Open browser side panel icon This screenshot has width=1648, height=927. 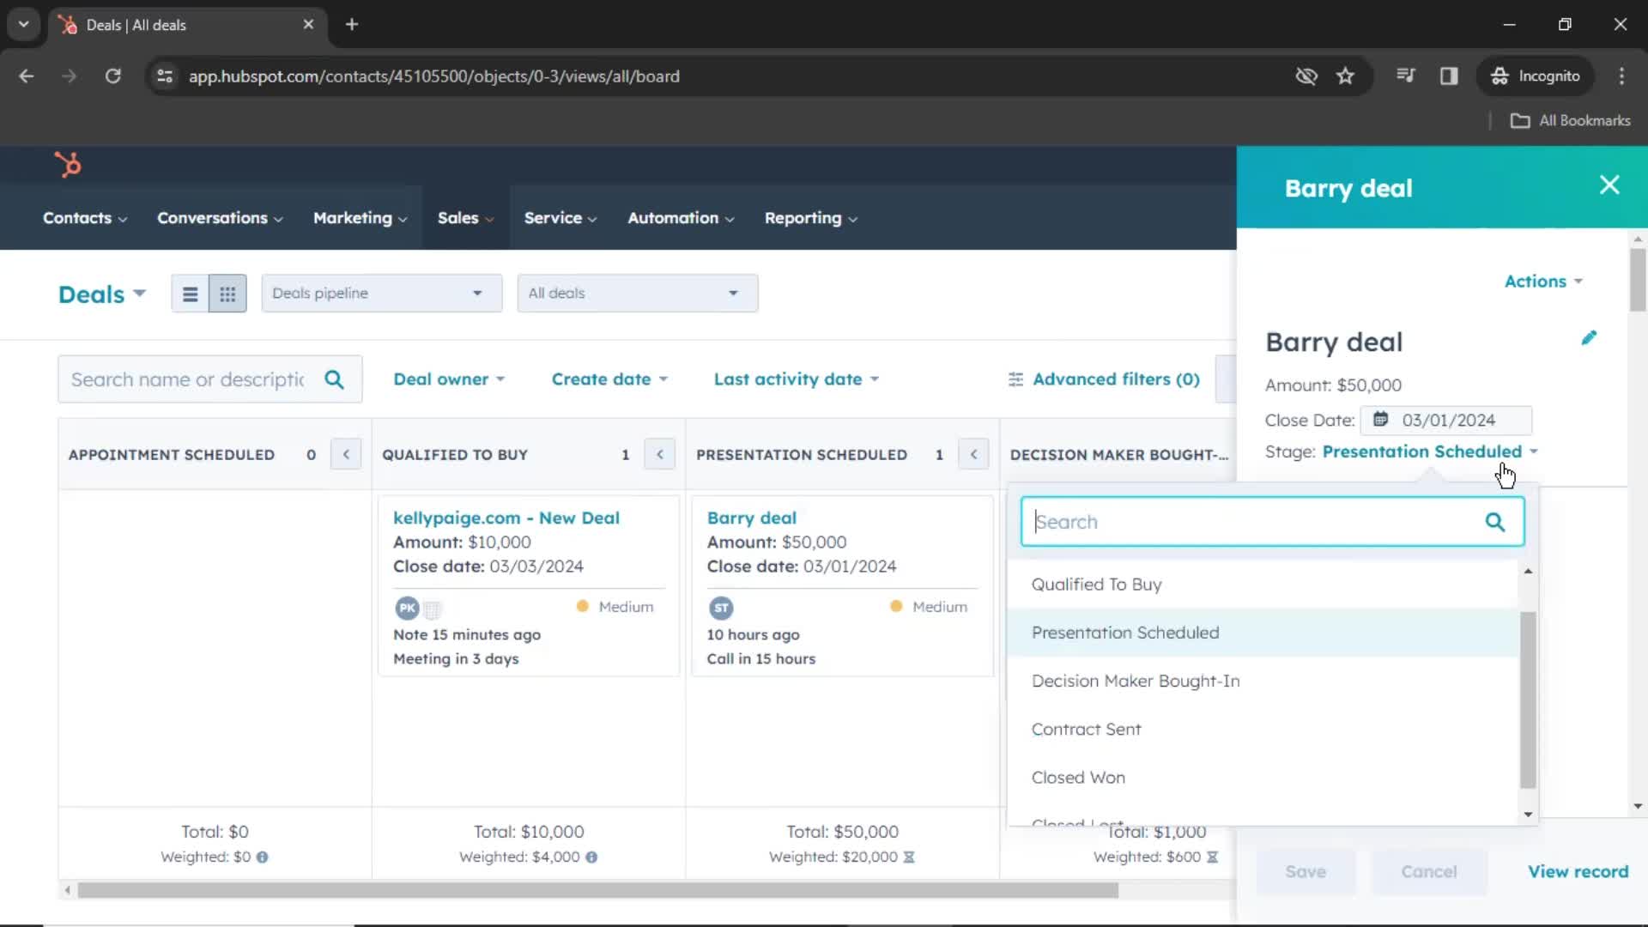click(x=1449, y=76)
